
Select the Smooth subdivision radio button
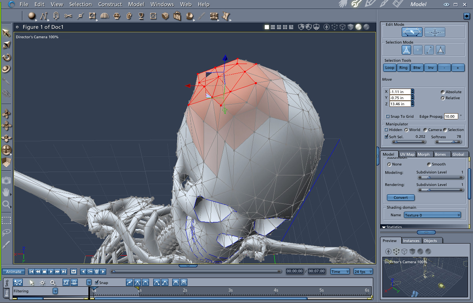(429, 164)
